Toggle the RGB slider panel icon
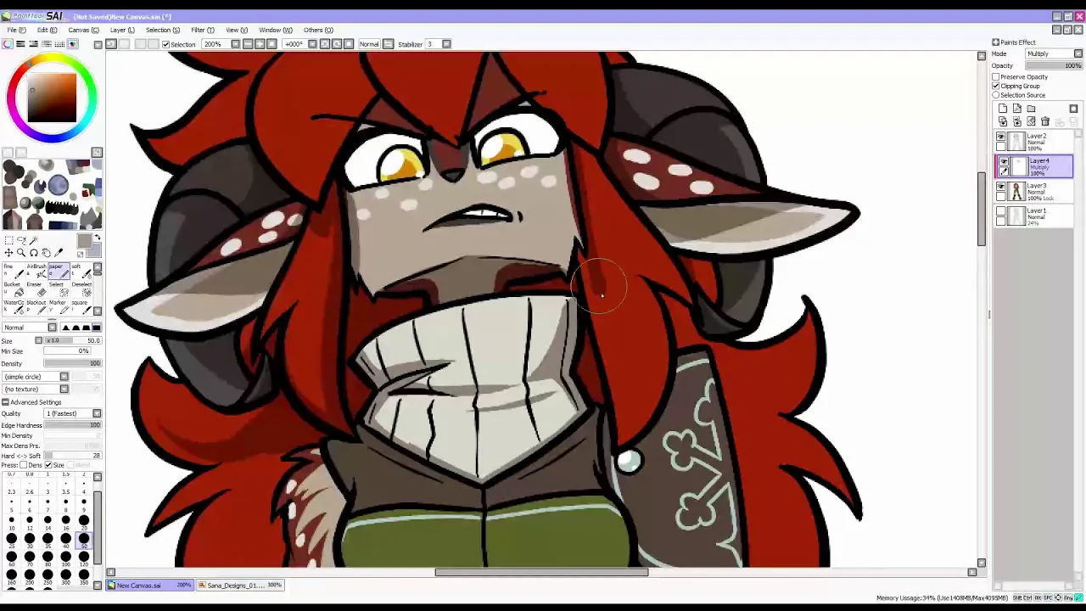 coord(20,44)
